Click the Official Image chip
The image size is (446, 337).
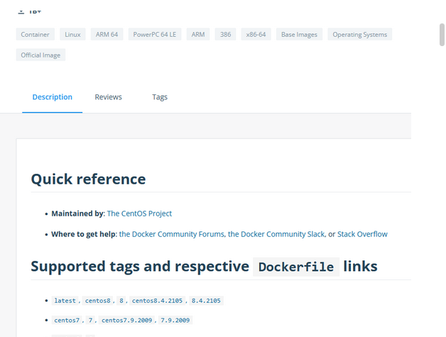[x=40, y=55]
